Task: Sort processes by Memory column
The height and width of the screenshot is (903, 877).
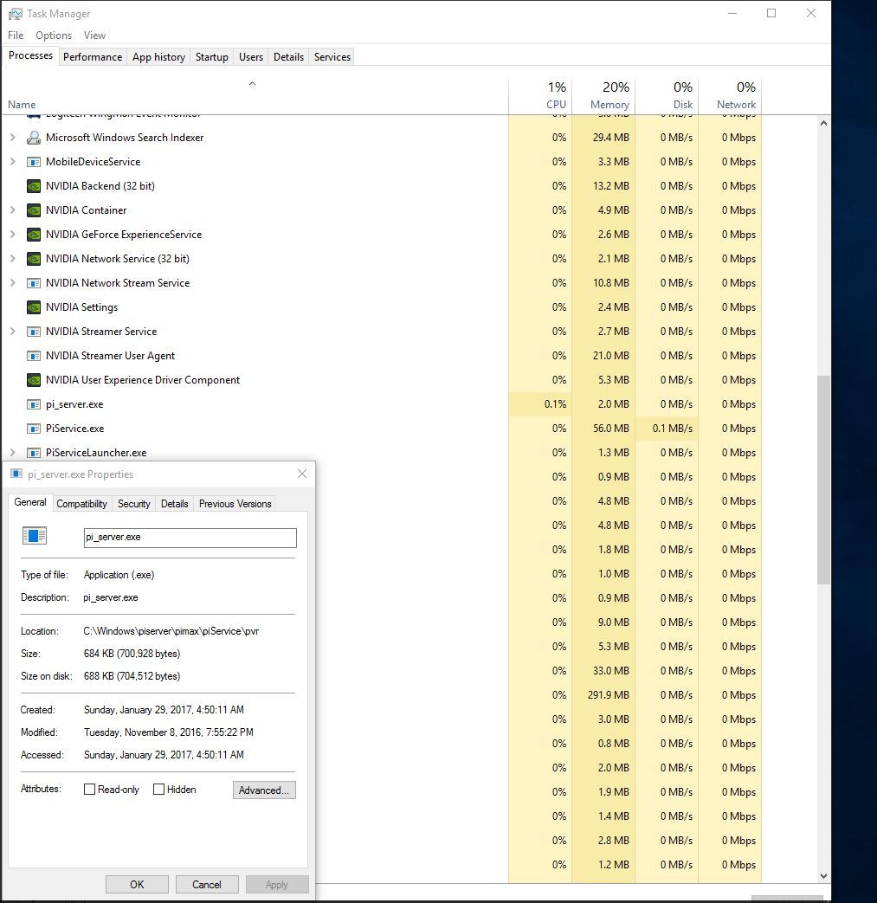Action: (x=603, y=95)
